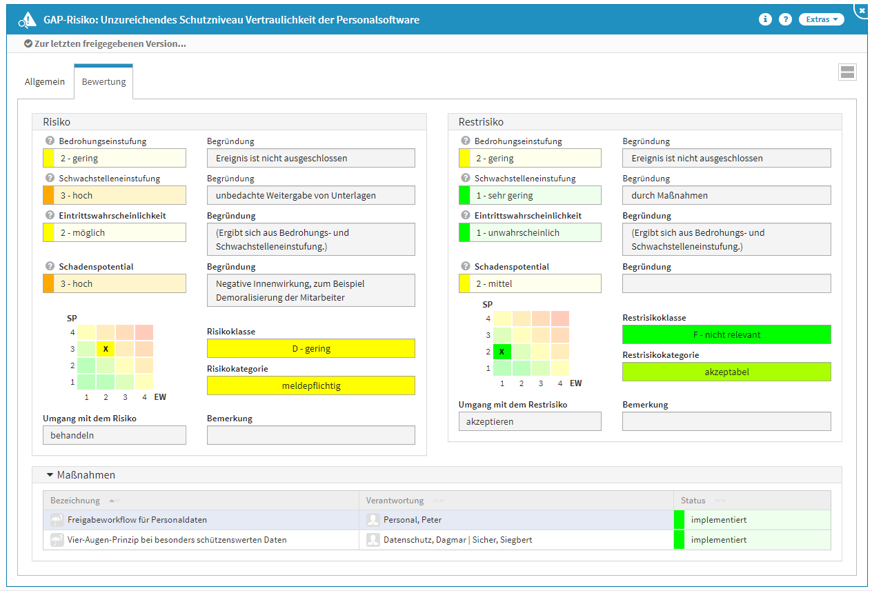Click the Umgang mit dem Risiko field
Screen dimensions: 872x593
[115, 435]
